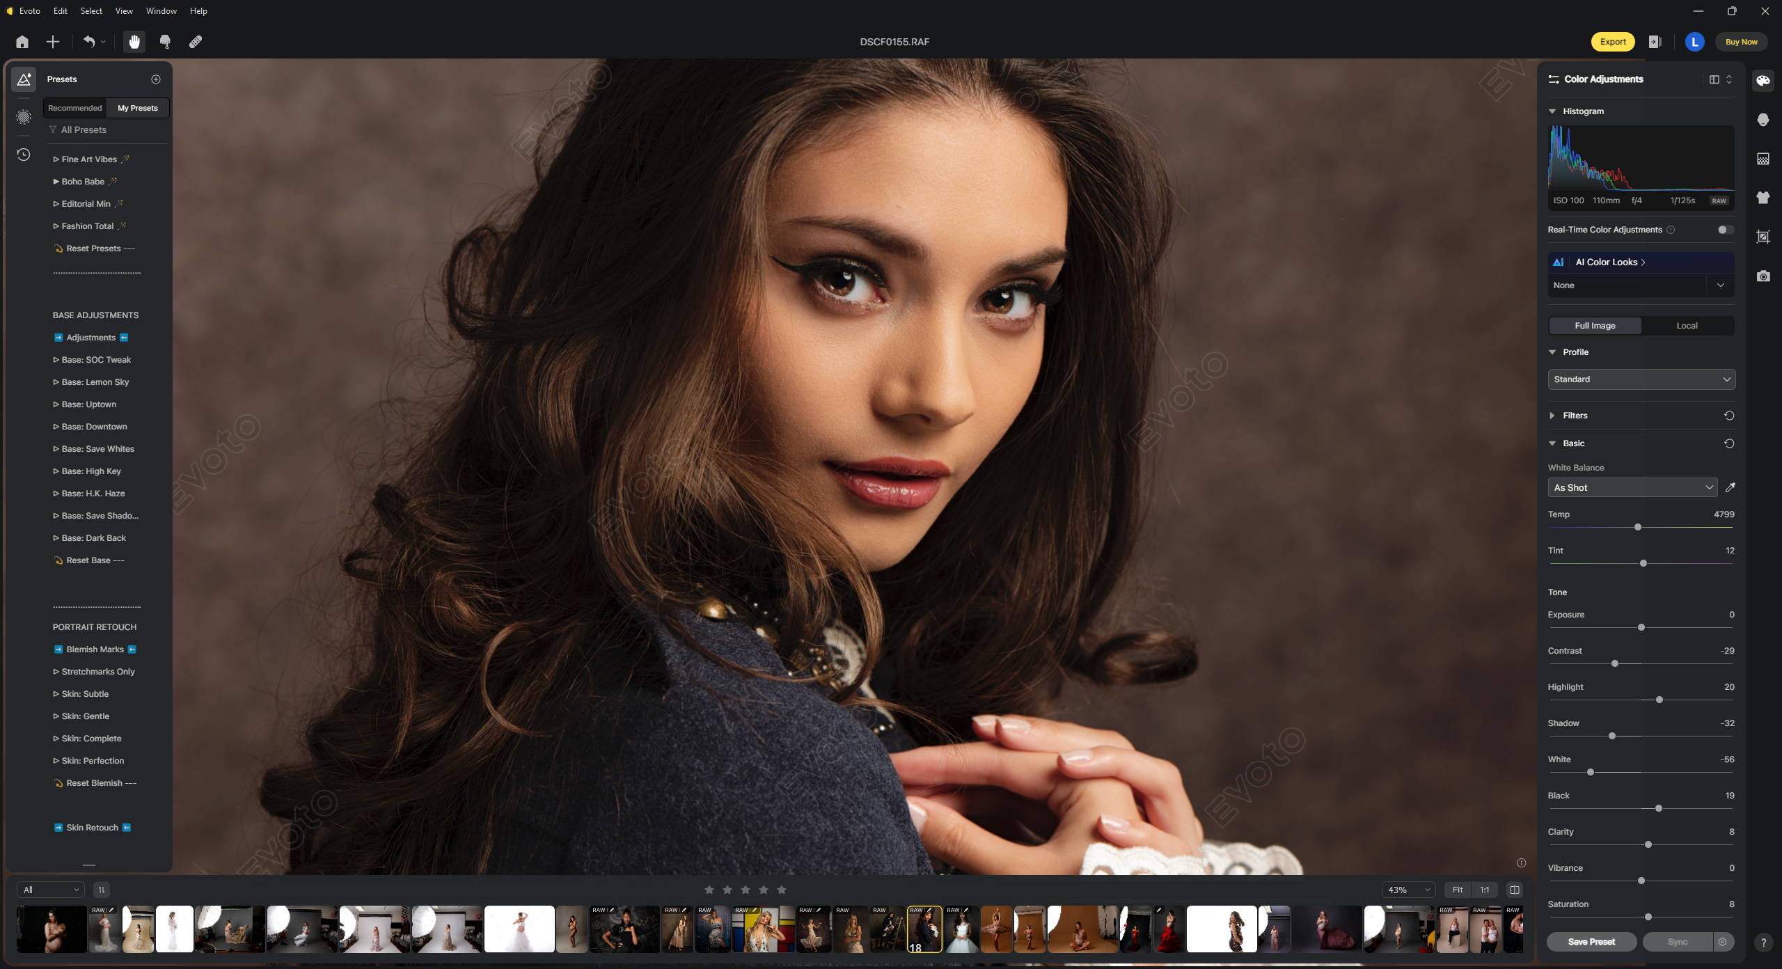This screenshot has height=969, width=1782.
Task: Toggle Real-Time Color Adjustments switch
Action: click(1724, 230)
